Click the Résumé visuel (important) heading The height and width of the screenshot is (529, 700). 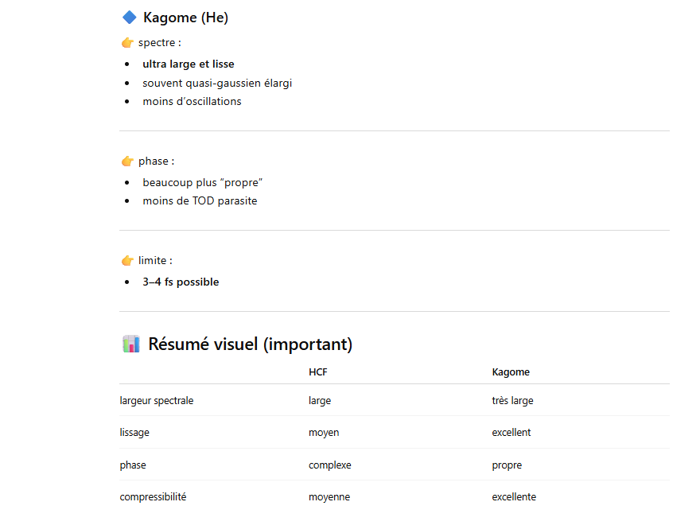[250, 344]
